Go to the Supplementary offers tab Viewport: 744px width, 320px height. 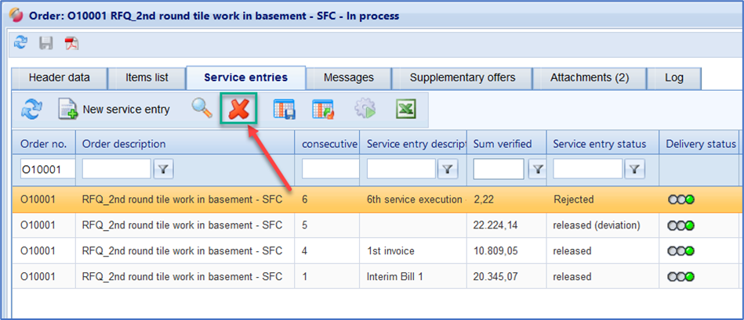[x=463, y=77]
